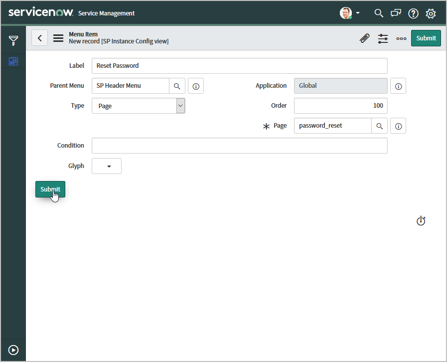Open the Type dropdown set to Page

pos(139,106)
